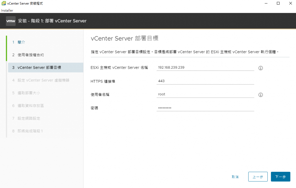Click 上一步 to go back
This screenshot has width=296, height=188.
258,177
